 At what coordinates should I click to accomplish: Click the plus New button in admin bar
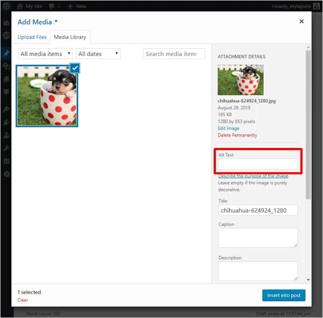click(x=77, y=6)
